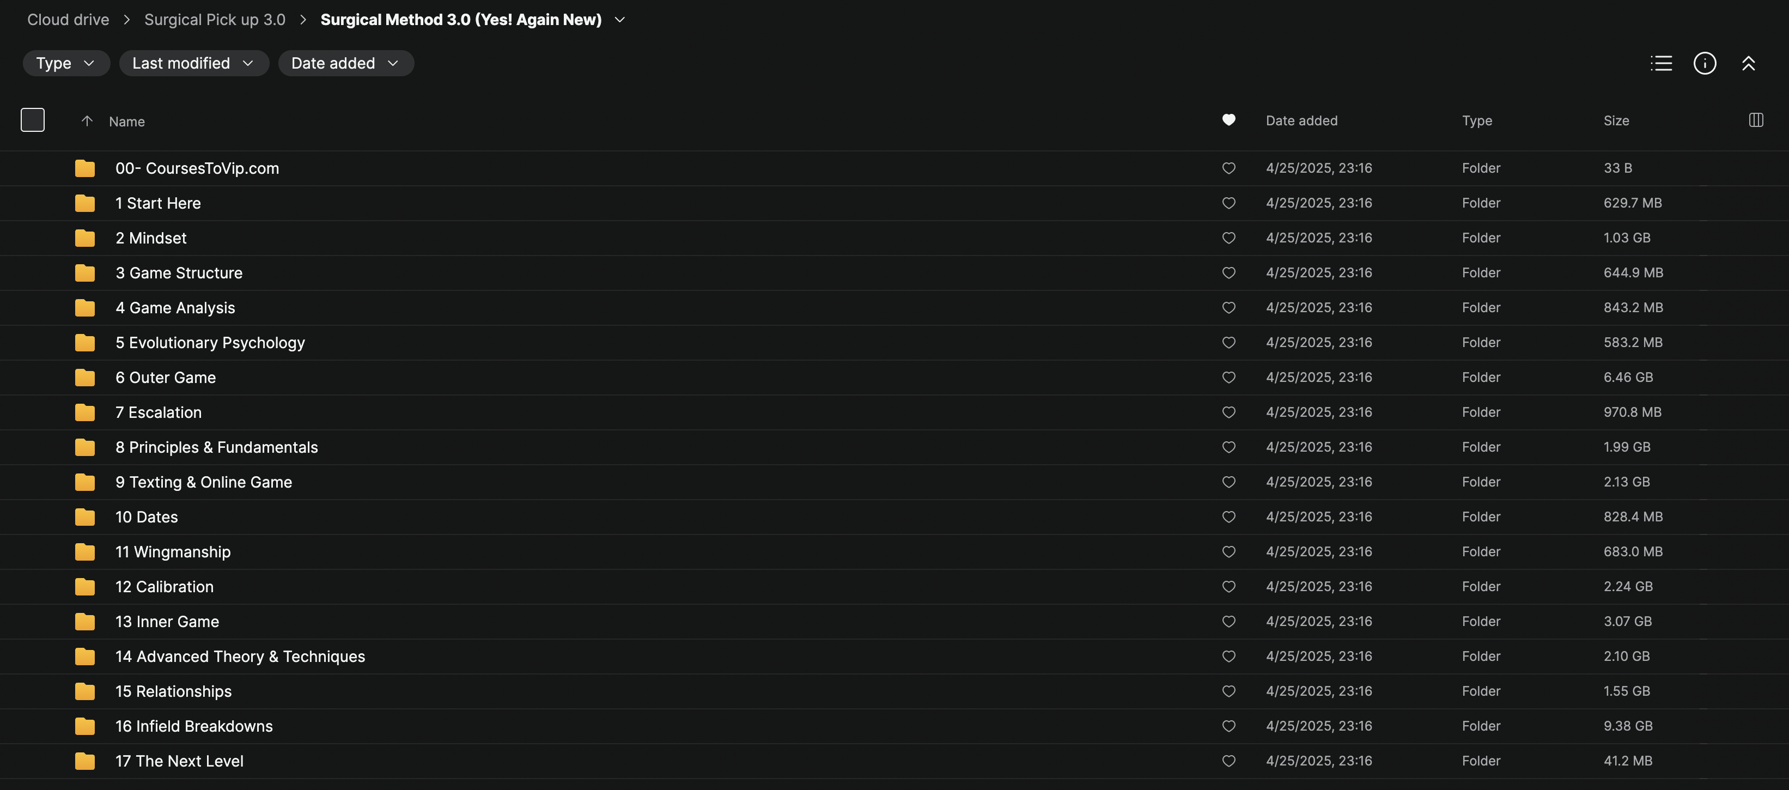
Task: Click the favorites heart column header
Action: [1228, 120]
